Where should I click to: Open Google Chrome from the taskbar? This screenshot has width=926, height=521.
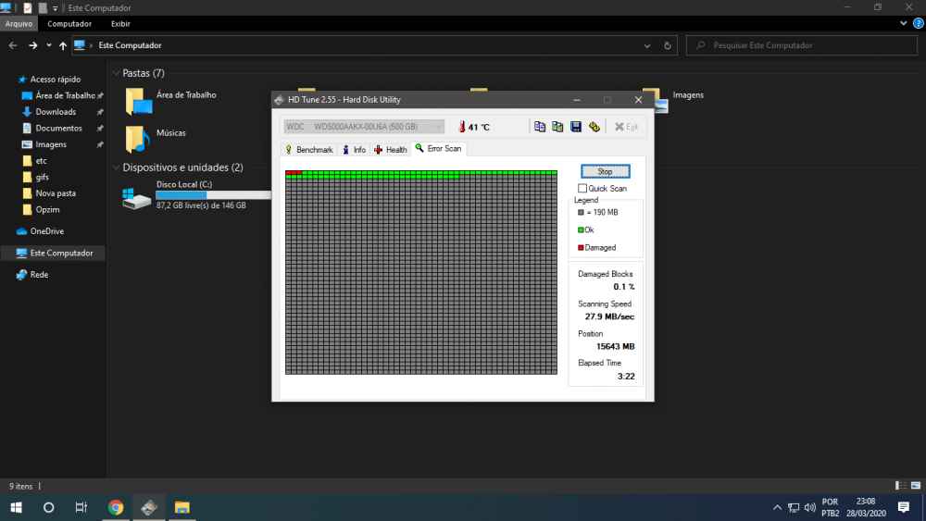pyautogui.click(x=116, y=507)
